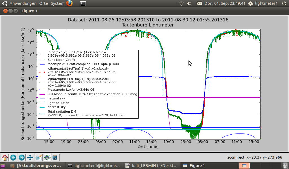Show the desktop via bottom-panel icon
The height and width of the screenshot is (169, 289).
click(x=3, y=166)
